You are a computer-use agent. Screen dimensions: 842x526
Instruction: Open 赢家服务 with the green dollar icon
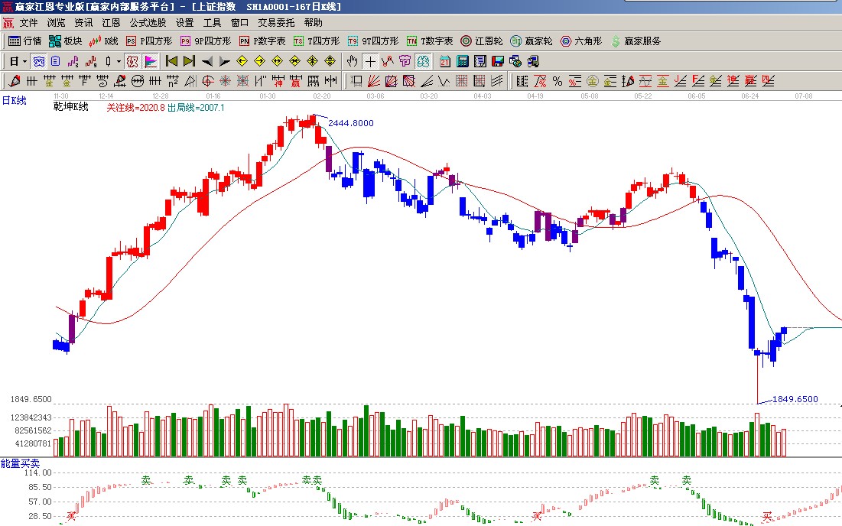point(635,41)
